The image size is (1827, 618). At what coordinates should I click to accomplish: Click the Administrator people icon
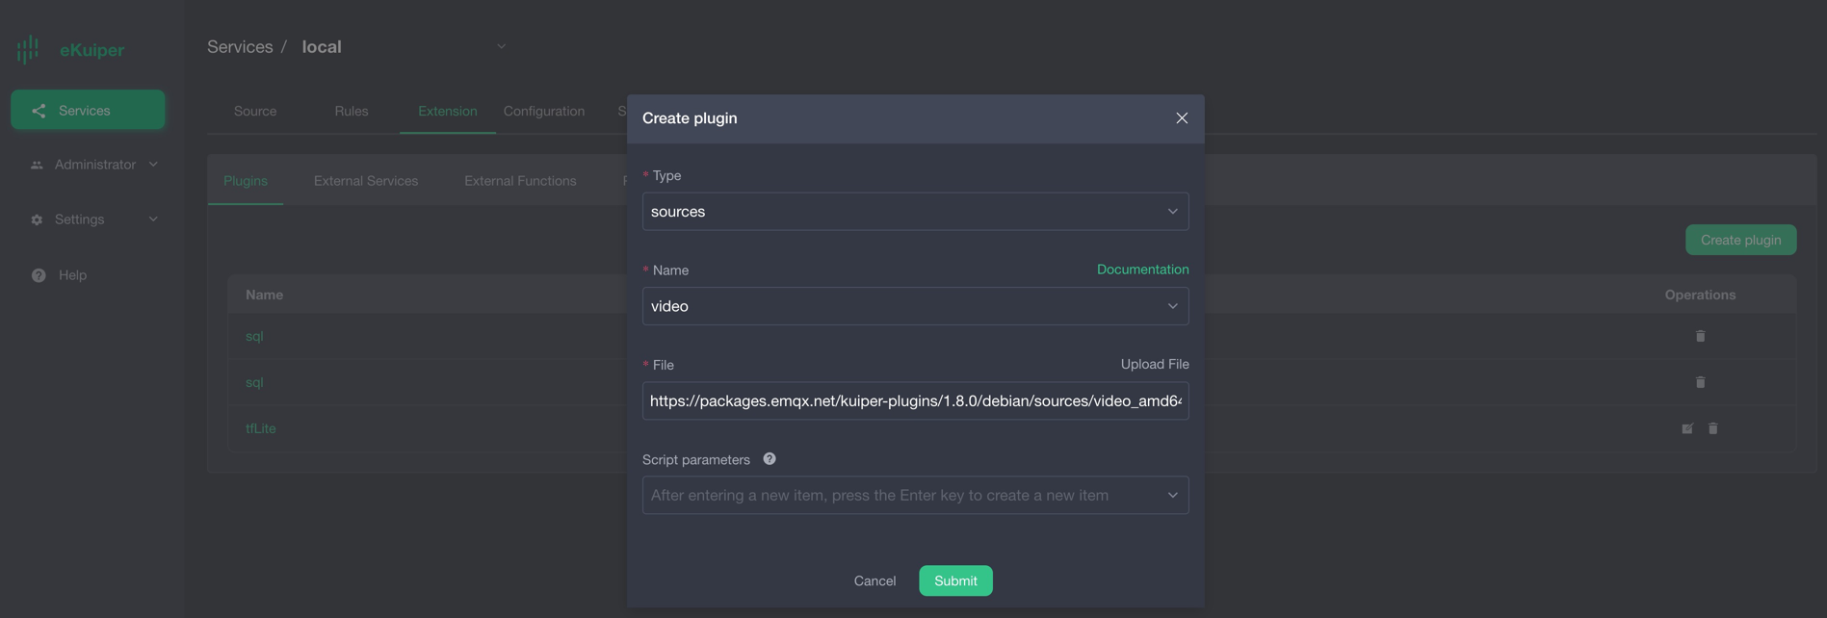point(37,165)
